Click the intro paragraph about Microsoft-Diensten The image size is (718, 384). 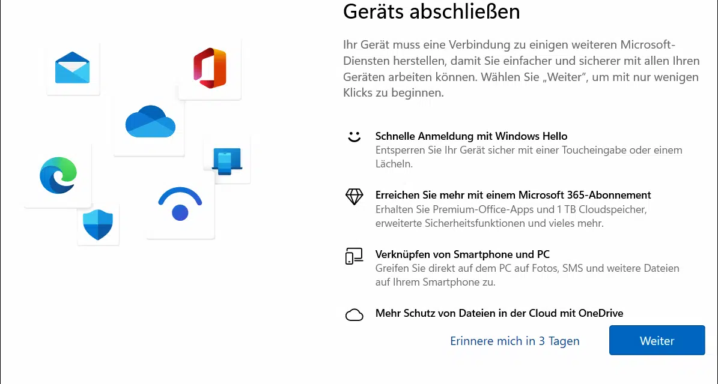click(x=521, y=68)
